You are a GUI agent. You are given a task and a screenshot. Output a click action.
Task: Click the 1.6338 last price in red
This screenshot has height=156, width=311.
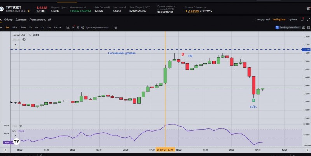(x=42, y=7)
